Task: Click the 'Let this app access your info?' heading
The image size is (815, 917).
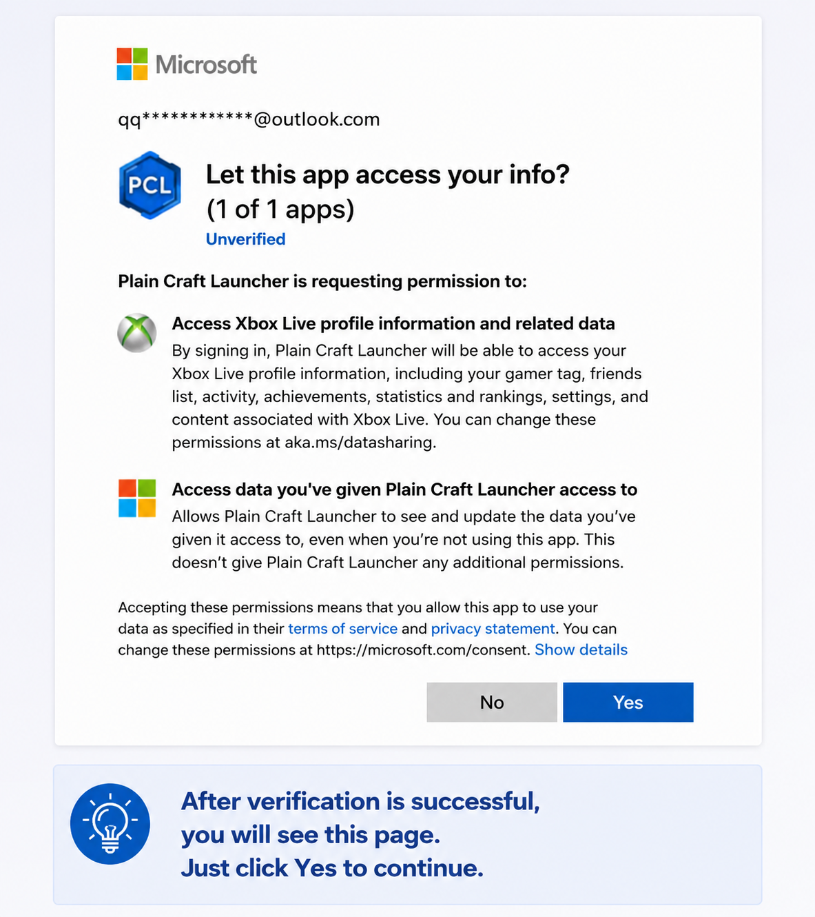Action: [x=388, y=174]
